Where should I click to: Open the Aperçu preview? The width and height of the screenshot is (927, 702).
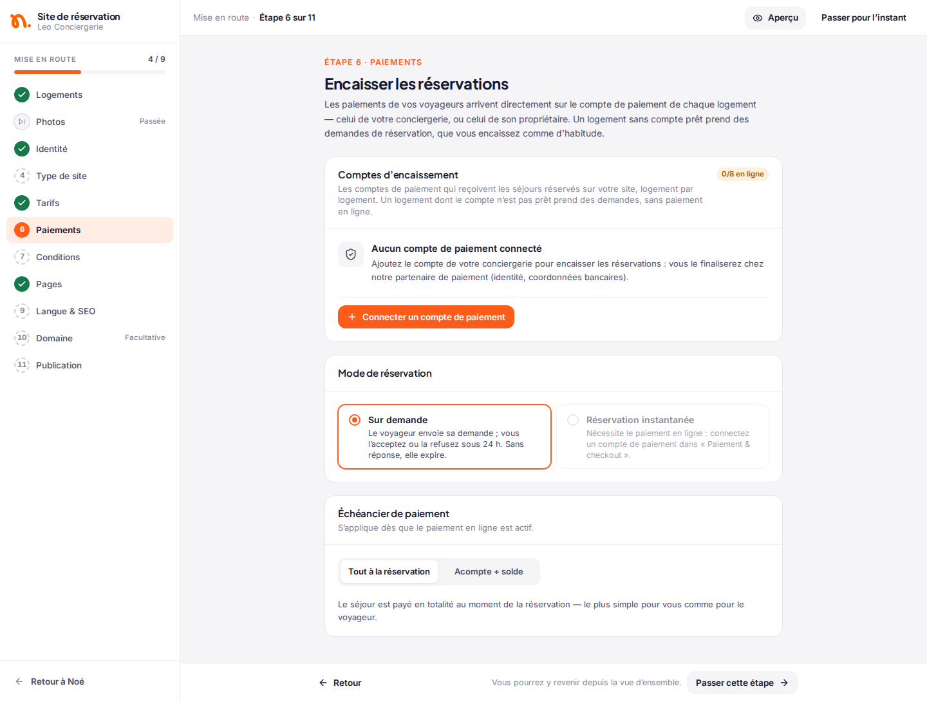click(775, 18)
